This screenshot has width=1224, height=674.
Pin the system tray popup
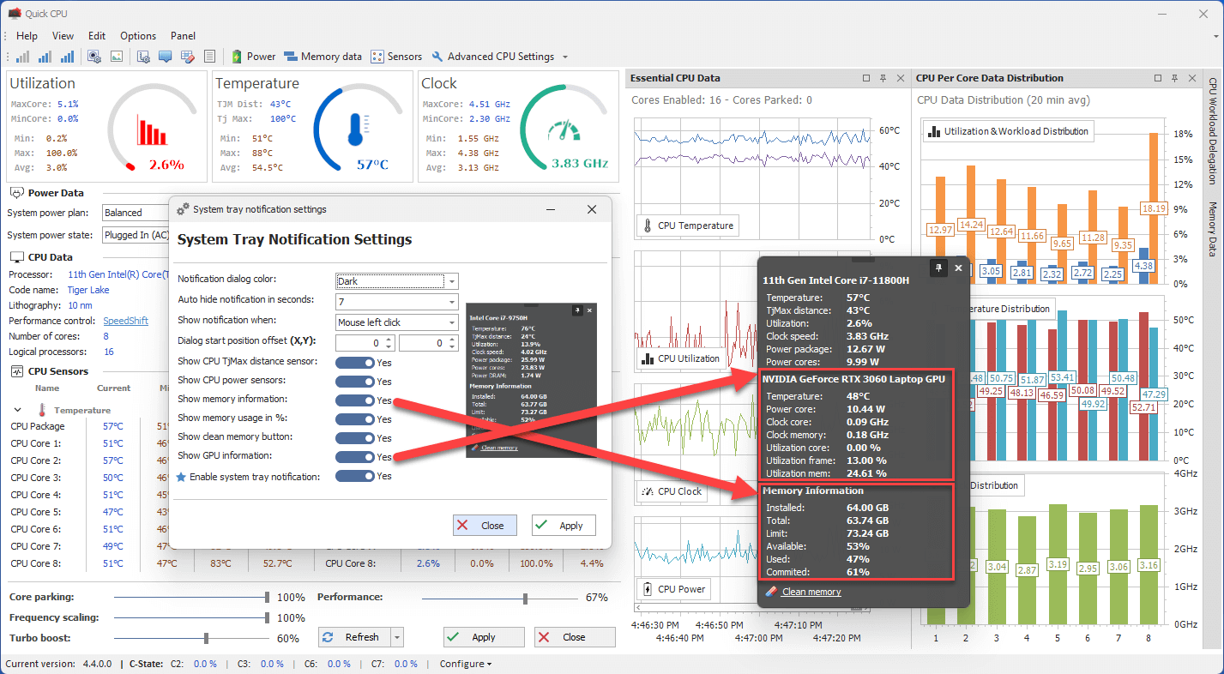pyautogui.click(x=938, y=268)
